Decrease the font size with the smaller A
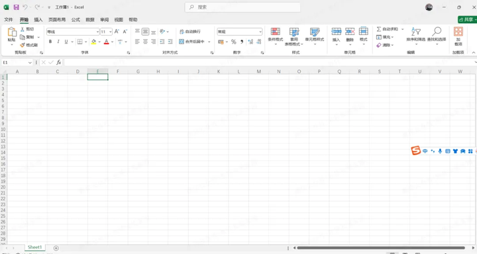Viewport: 477px width, 254px height. pyautogui.click(x=125, y=32)
